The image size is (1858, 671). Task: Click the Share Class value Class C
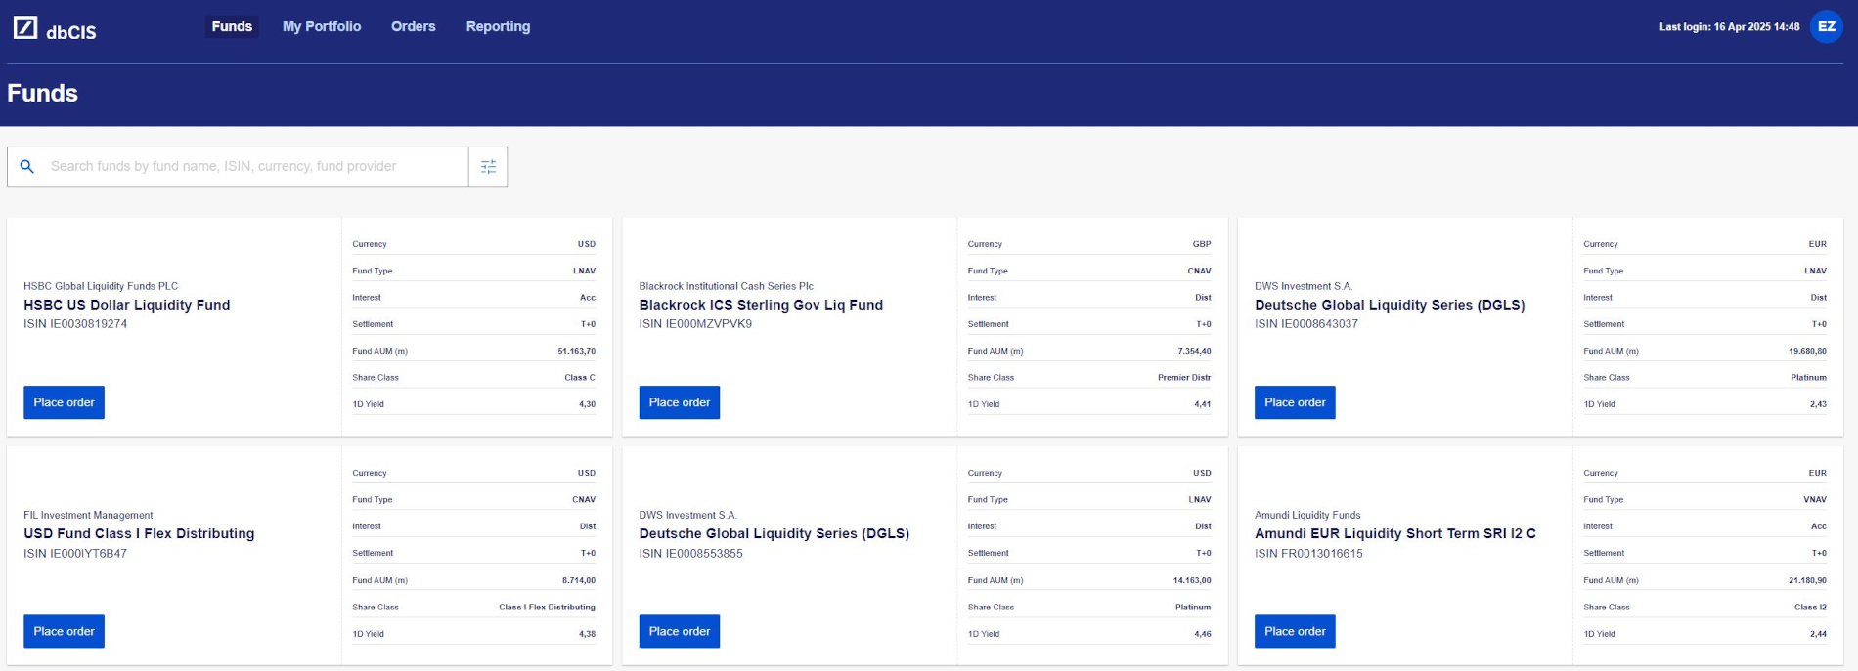pyautogui.click(x=579, y=378)
